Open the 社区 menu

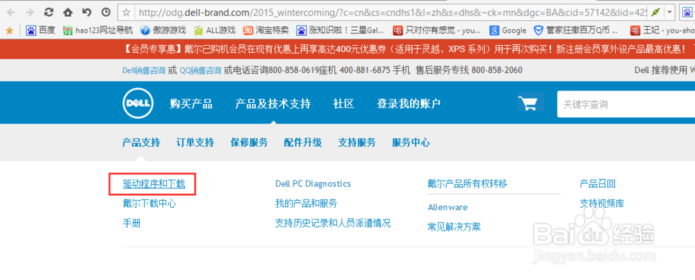pos(343,104)
